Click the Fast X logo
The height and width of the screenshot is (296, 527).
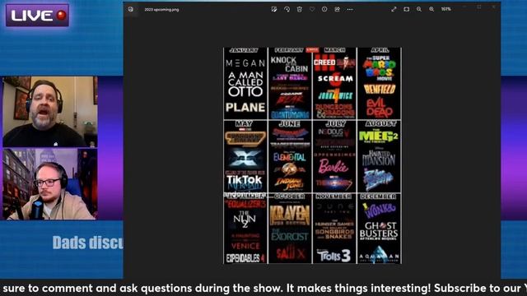(x=245, y=158)
